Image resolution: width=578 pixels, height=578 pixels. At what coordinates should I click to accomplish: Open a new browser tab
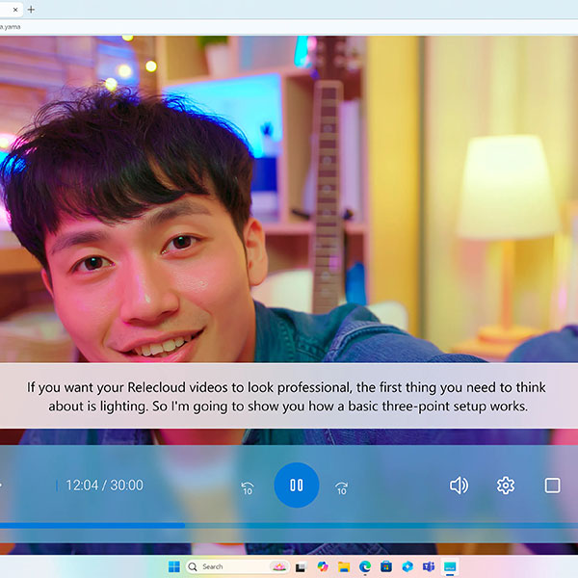point(31,9)
